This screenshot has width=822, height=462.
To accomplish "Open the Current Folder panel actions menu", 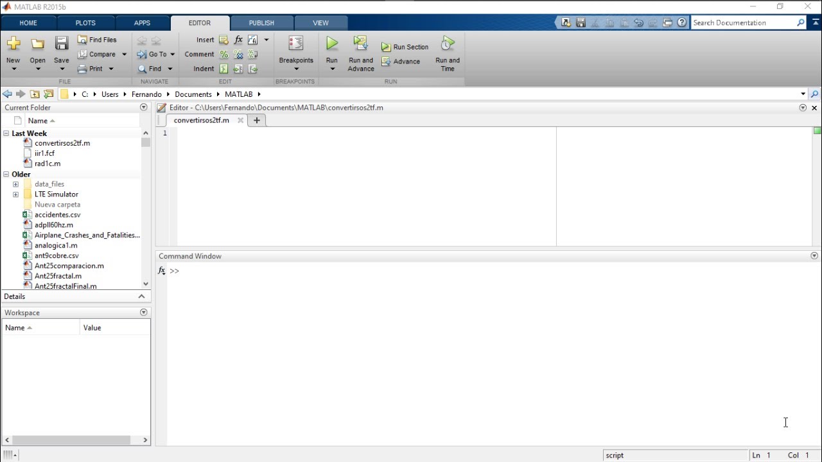I will click(143, 107).
